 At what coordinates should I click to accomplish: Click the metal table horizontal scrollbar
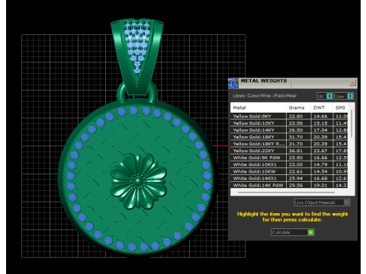[x=286, y=193]
